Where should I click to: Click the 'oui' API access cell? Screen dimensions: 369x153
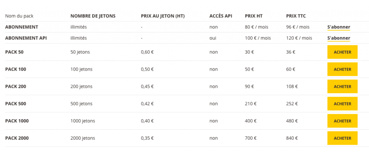coord(213,38)
